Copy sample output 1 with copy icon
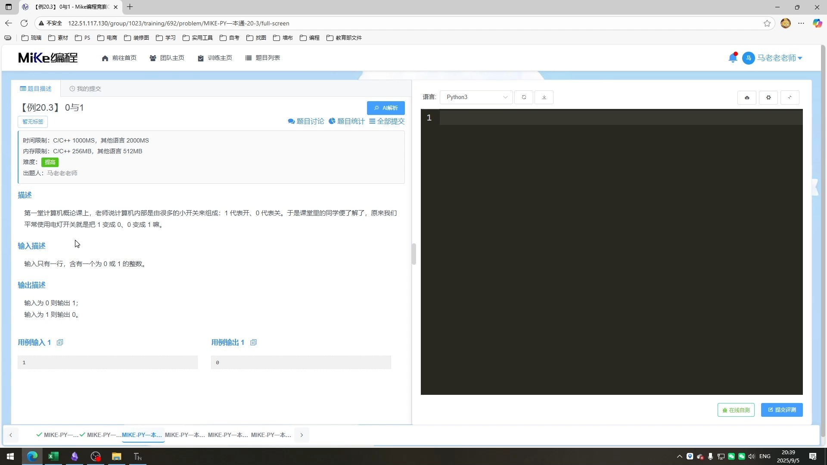Viewport: 827px width, 465px height. 253,343
